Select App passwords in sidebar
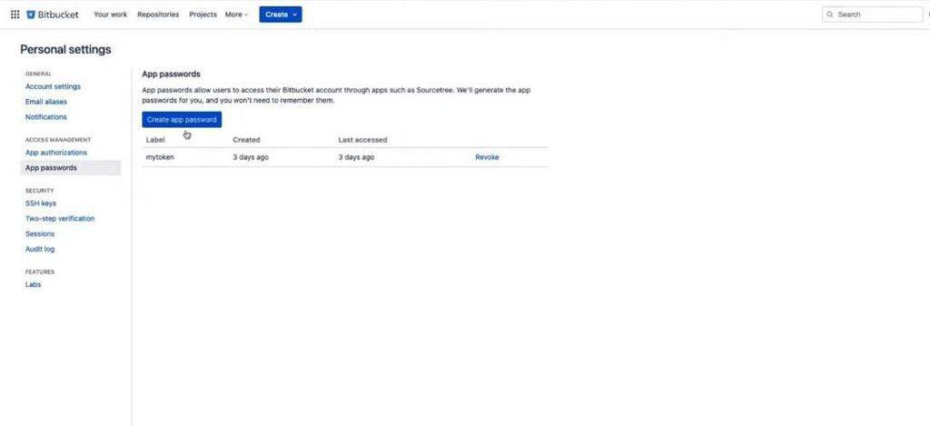The image size is (930, 426). click(71, 168)
